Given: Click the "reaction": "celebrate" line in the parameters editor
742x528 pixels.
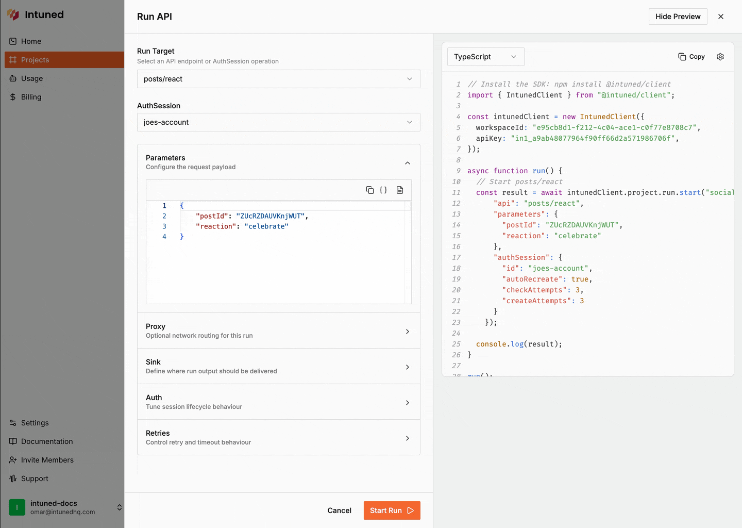Looking at the screenshot, I should pyautogui.click(x=242, y=226).
